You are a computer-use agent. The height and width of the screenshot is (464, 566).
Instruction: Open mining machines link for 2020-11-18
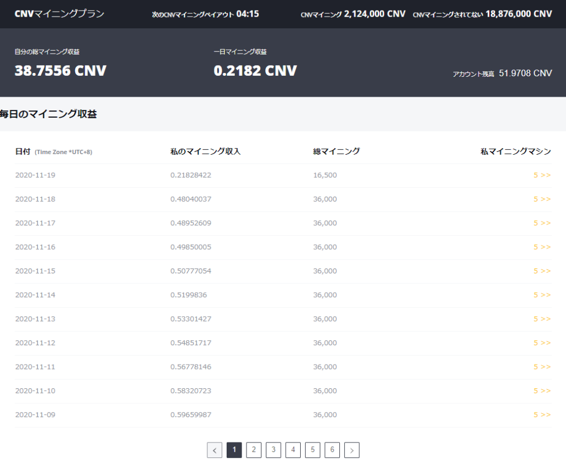pyautogui.click(x=542, y=199)
